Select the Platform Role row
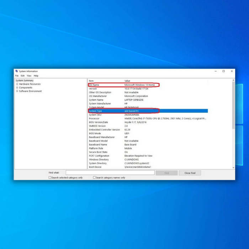Viewport: 249px width, 249px height. pos(148,148)
